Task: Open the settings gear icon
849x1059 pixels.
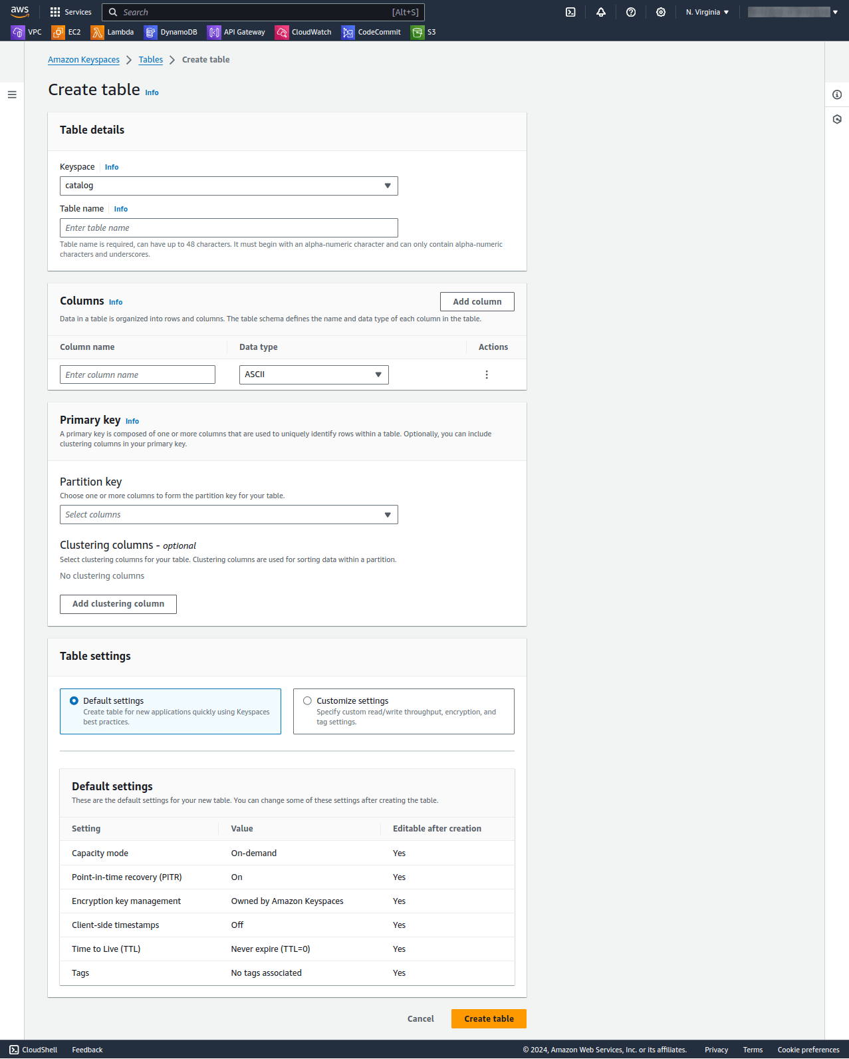Action: pos(661,12)
